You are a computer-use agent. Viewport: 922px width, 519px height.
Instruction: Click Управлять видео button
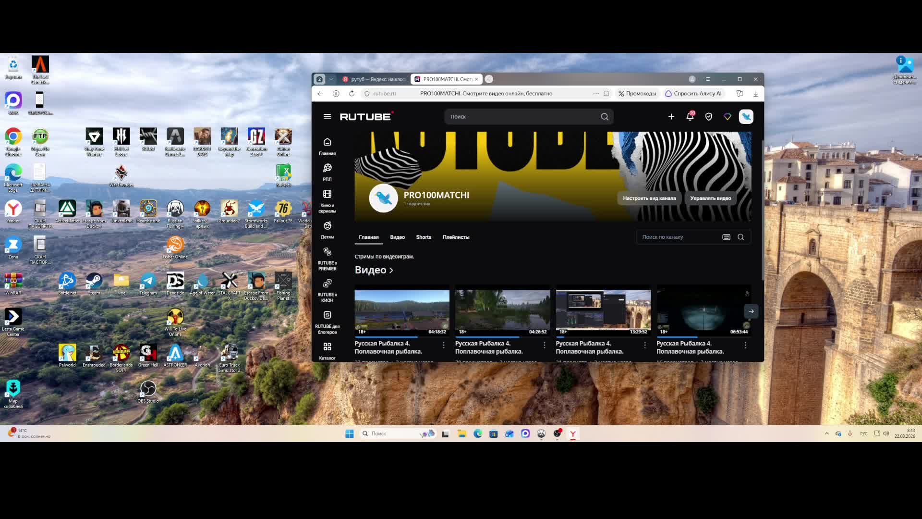coord(711,198)
